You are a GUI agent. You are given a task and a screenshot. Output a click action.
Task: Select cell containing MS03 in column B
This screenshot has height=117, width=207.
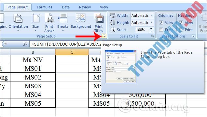[33, 86]
